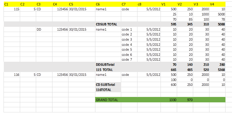Select the C2 header cell
Image resolution: width=232 pixels, height=114 pixels.
tap(28, 4)
